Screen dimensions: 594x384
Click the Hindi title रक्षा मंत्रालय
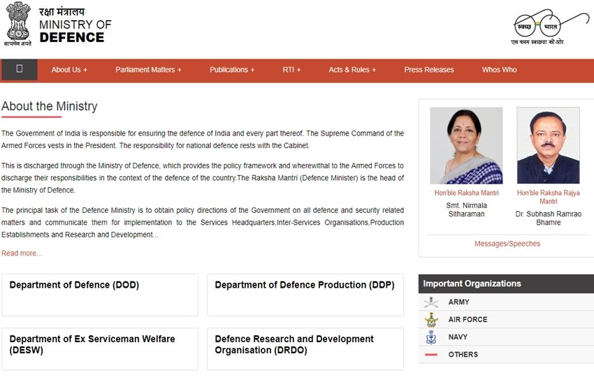pos(61,12)
